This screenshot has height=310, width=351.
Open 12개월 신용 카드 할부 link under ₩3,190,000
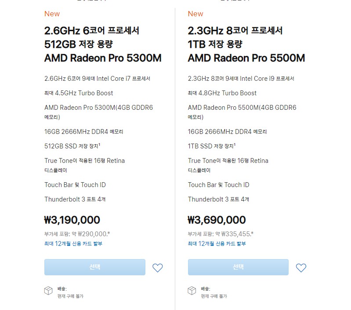point(73,244)
